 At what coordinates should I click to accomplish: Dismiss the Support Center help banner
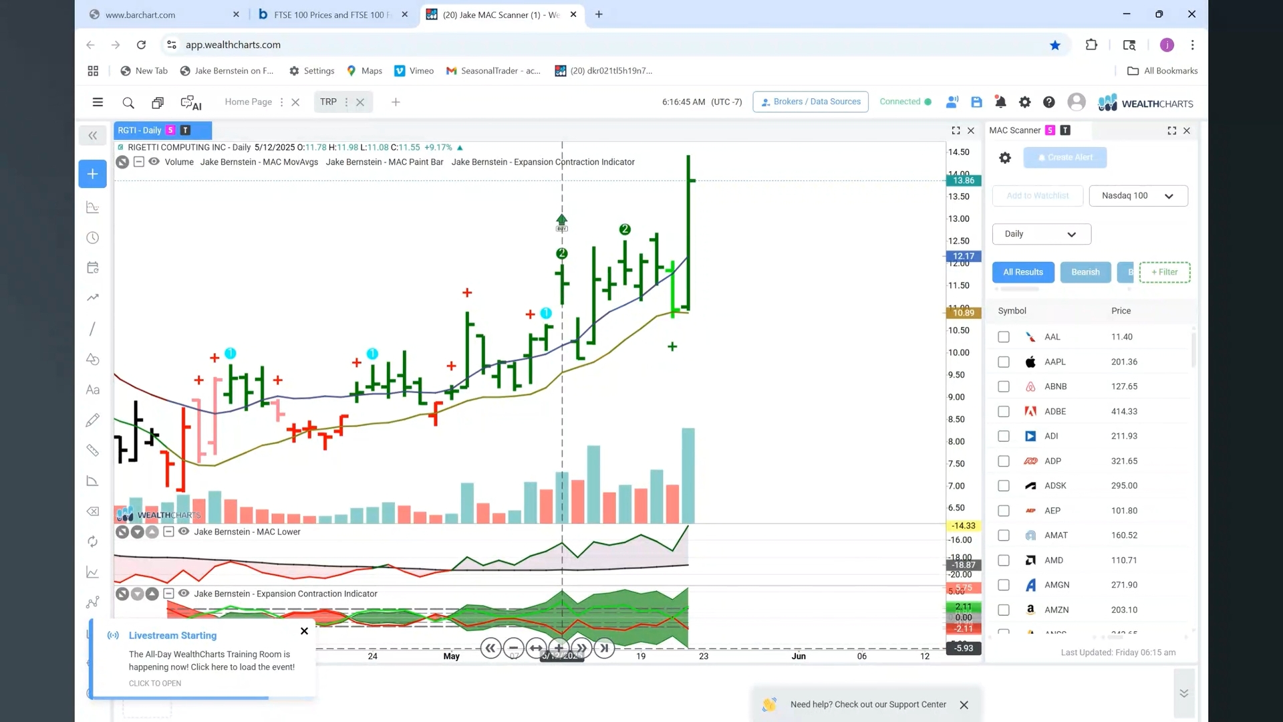coord(964,705)
